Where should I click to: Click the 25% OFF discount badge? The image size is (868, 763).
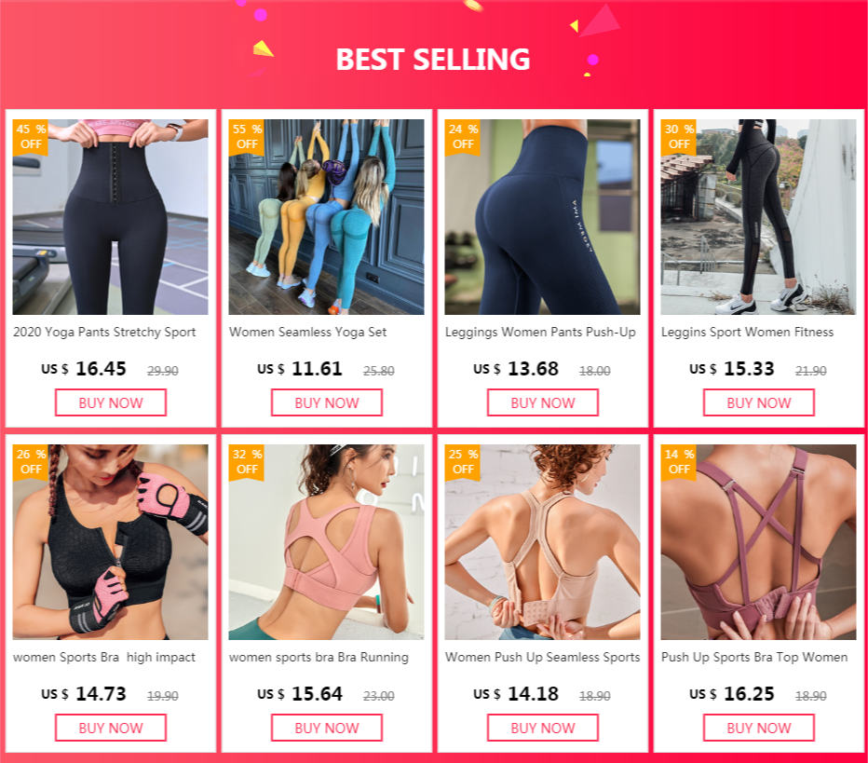click(463, 462)
